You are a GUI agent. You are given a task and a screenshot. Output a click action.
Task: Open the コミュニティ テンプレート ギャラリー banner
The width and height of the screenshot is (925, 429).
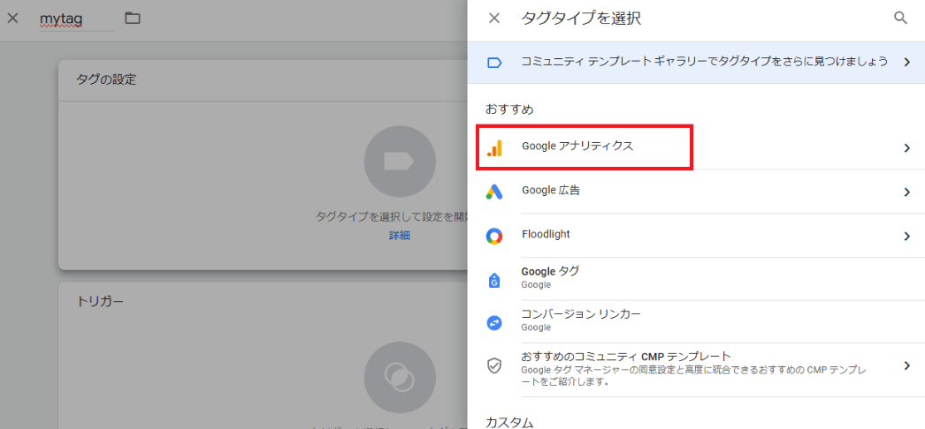tap(696, 62)
